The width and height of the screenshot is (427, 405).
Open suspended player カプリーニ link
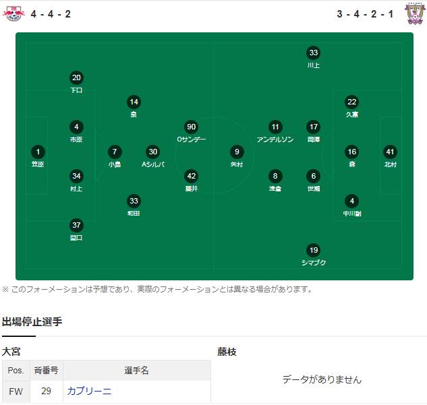pyautogui.click(x=89, y=391)
